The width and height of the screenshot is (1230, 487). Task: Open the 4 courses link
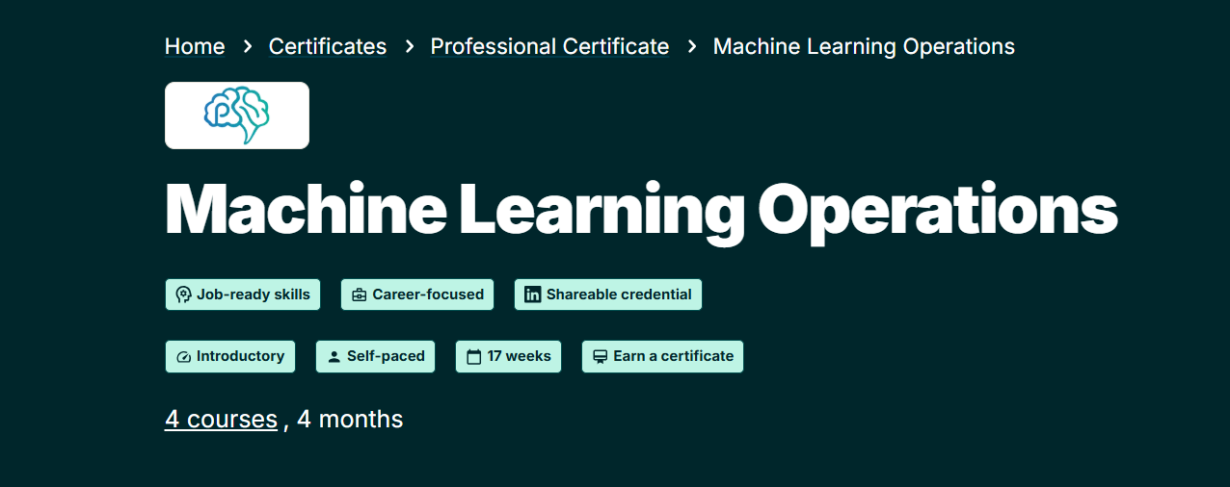click(x=221, y=420)
